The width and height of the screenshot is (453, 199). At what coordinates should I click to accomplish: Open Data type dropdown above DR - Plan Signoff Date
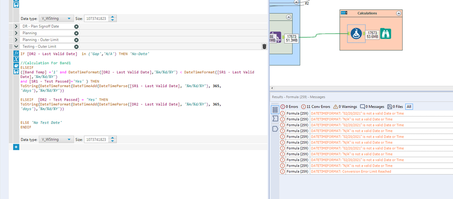click(56, 19)
